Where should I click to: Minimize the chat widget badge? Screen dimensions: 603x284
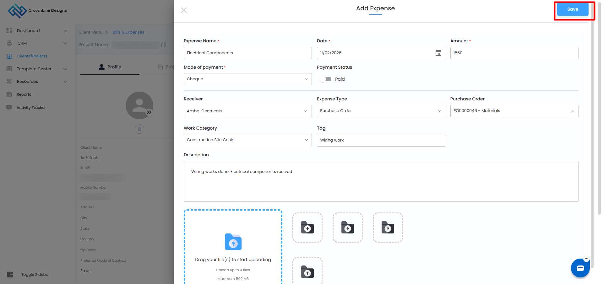pyautogui.click(x=586, y=259)
